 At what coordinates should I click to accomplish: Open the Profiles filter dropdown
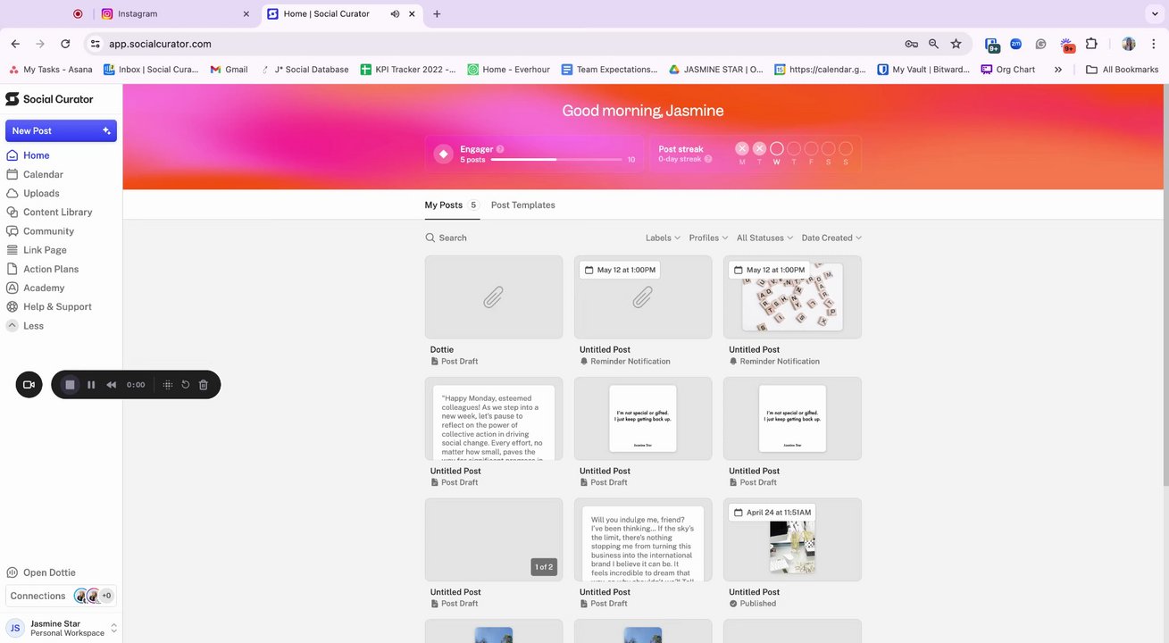(708, 238)
